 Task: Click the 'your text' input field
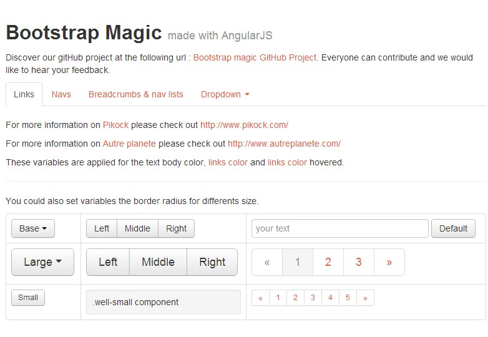click(339, 228)
